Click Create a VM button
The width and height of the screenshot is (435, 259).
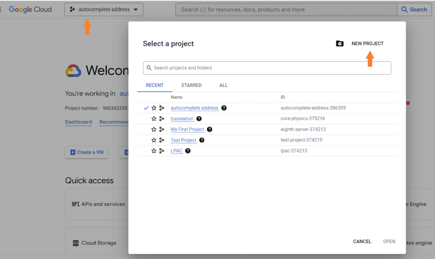click(x=87, y=152)
